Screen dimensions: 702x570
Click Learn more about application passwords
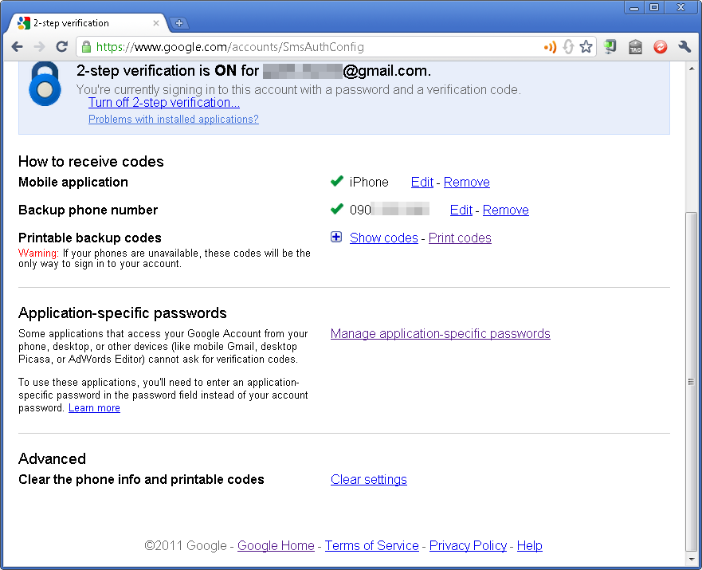94,408
